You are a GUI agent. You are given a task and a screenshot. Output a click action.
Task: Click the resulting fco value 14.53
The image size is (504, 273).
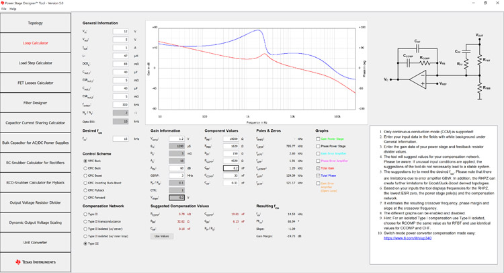coord(291,214)
